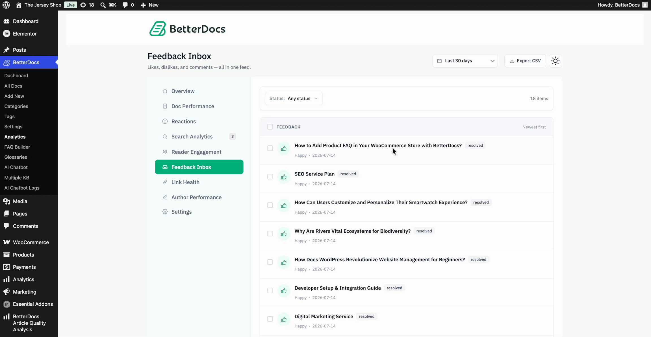The image size is (651, 337).
Task: Open the Reader Engagement tab
Action: [x=199, y=152]
